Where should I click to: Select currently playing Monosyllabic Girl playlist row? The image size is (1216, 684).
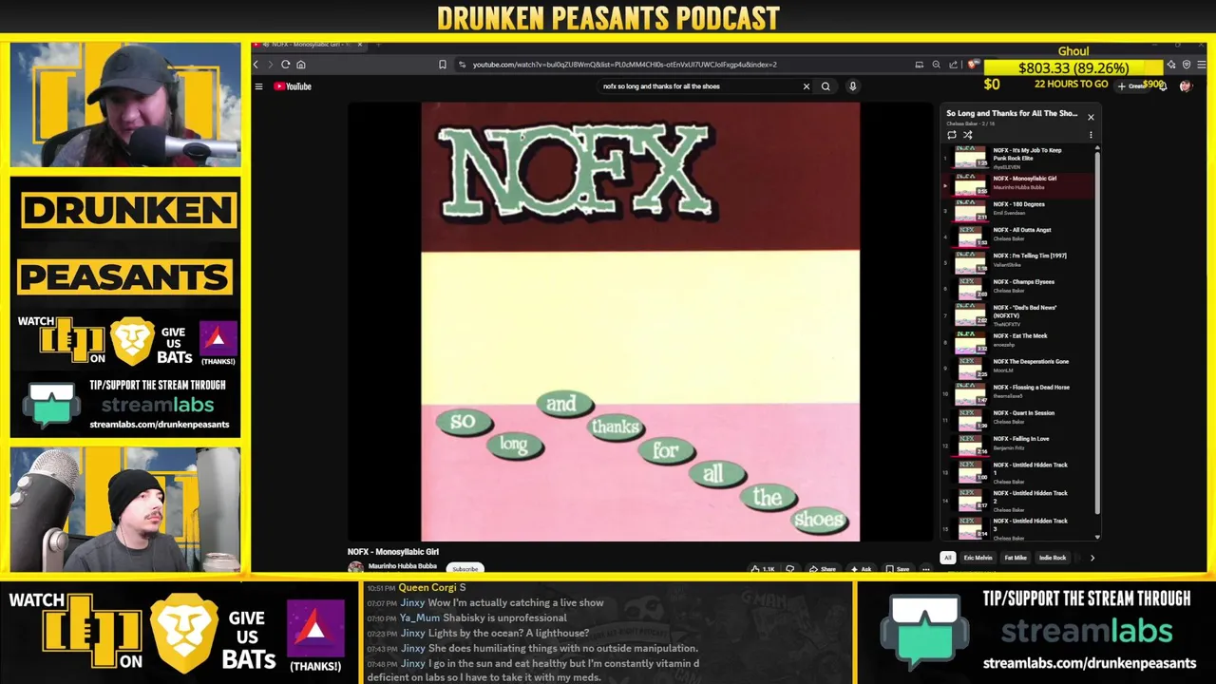pyautogui.click(x=1018, y=183)
